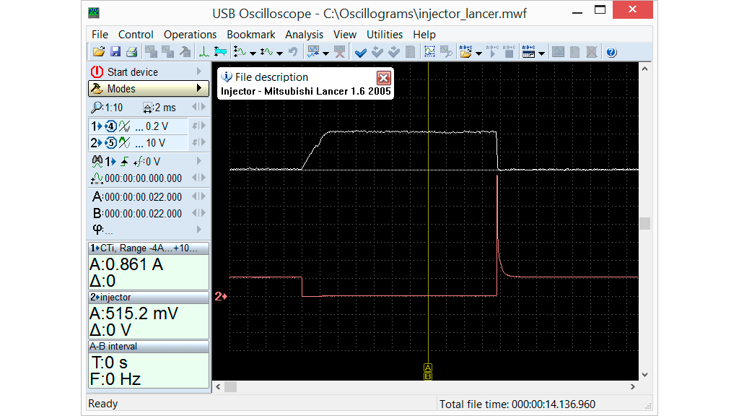Click the horizontal scrollbar thumb below the graph
Viewport: 739px width, 416px height.
tap(230, 386)
